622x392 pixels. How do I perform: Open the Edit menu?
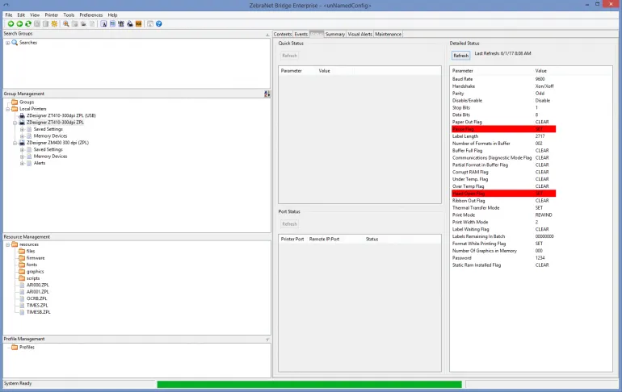pos(21,15)
